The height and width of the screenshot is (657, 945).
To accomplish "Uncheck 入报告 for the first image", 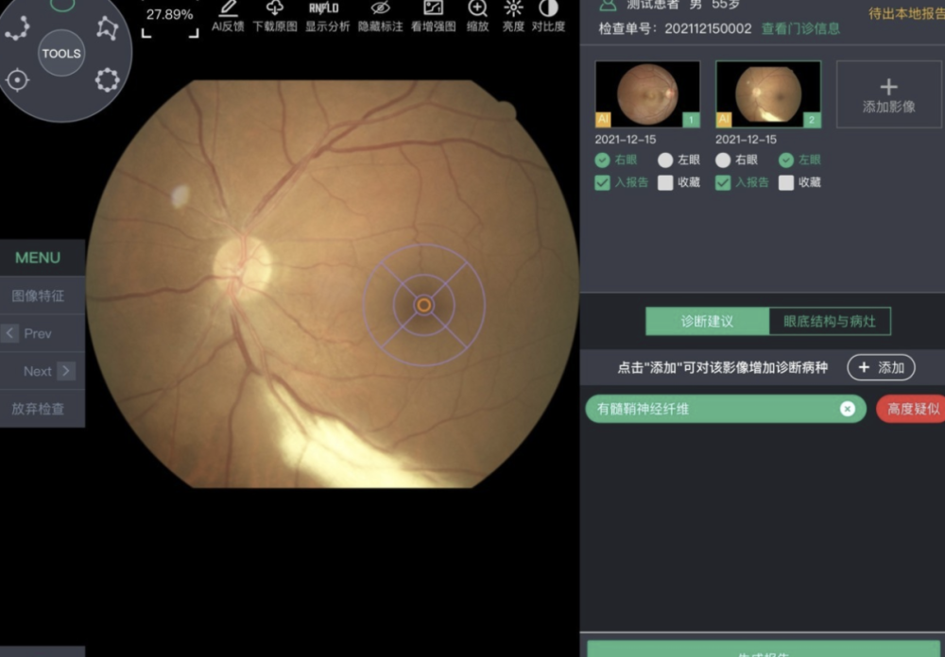I will (603, 183).
